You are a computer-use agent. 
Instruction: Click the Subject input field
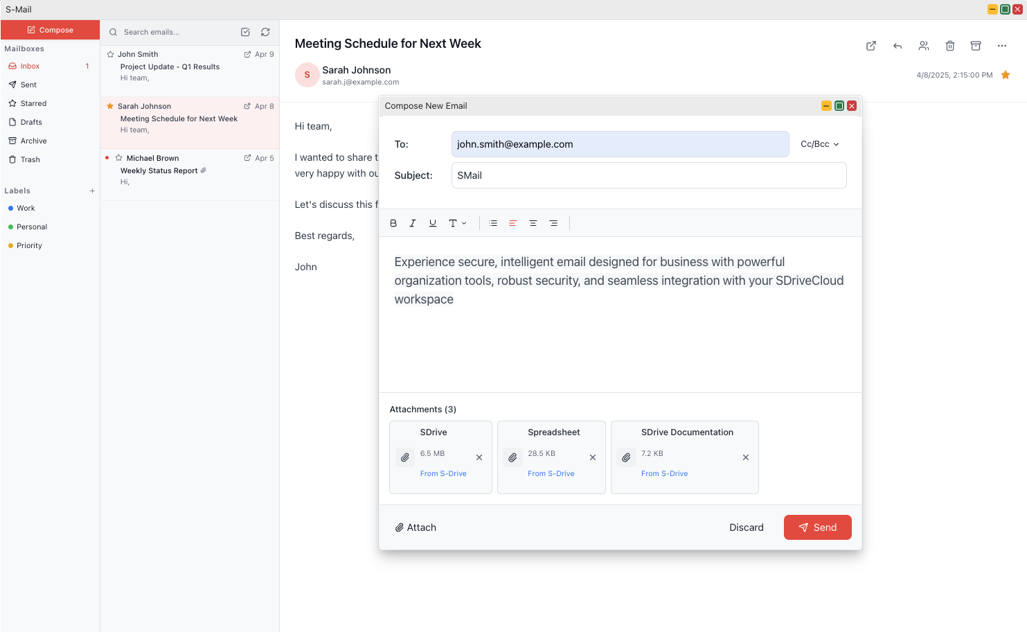point(648,175)
